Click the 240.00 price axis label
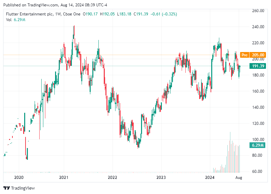 258,27
